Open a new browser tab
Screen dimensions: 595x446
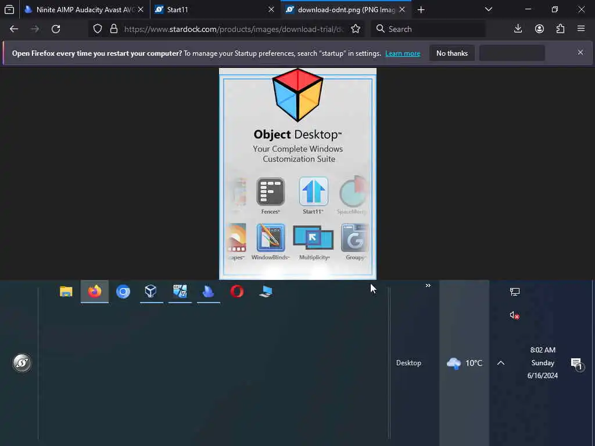pyautogui.click(x=421, y=9)
